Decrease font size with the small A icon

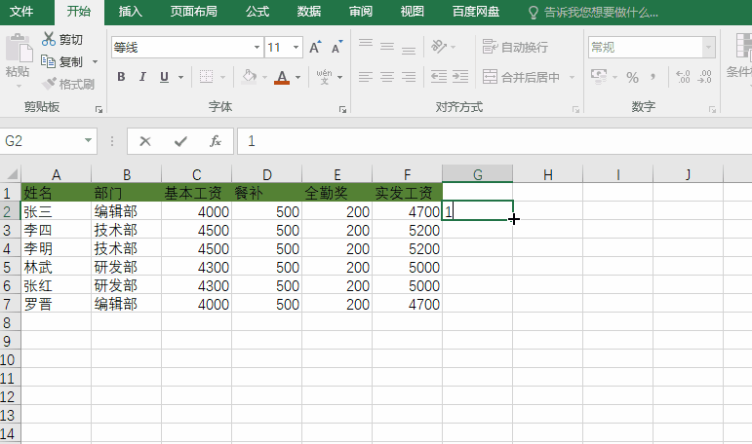point(337,47)
